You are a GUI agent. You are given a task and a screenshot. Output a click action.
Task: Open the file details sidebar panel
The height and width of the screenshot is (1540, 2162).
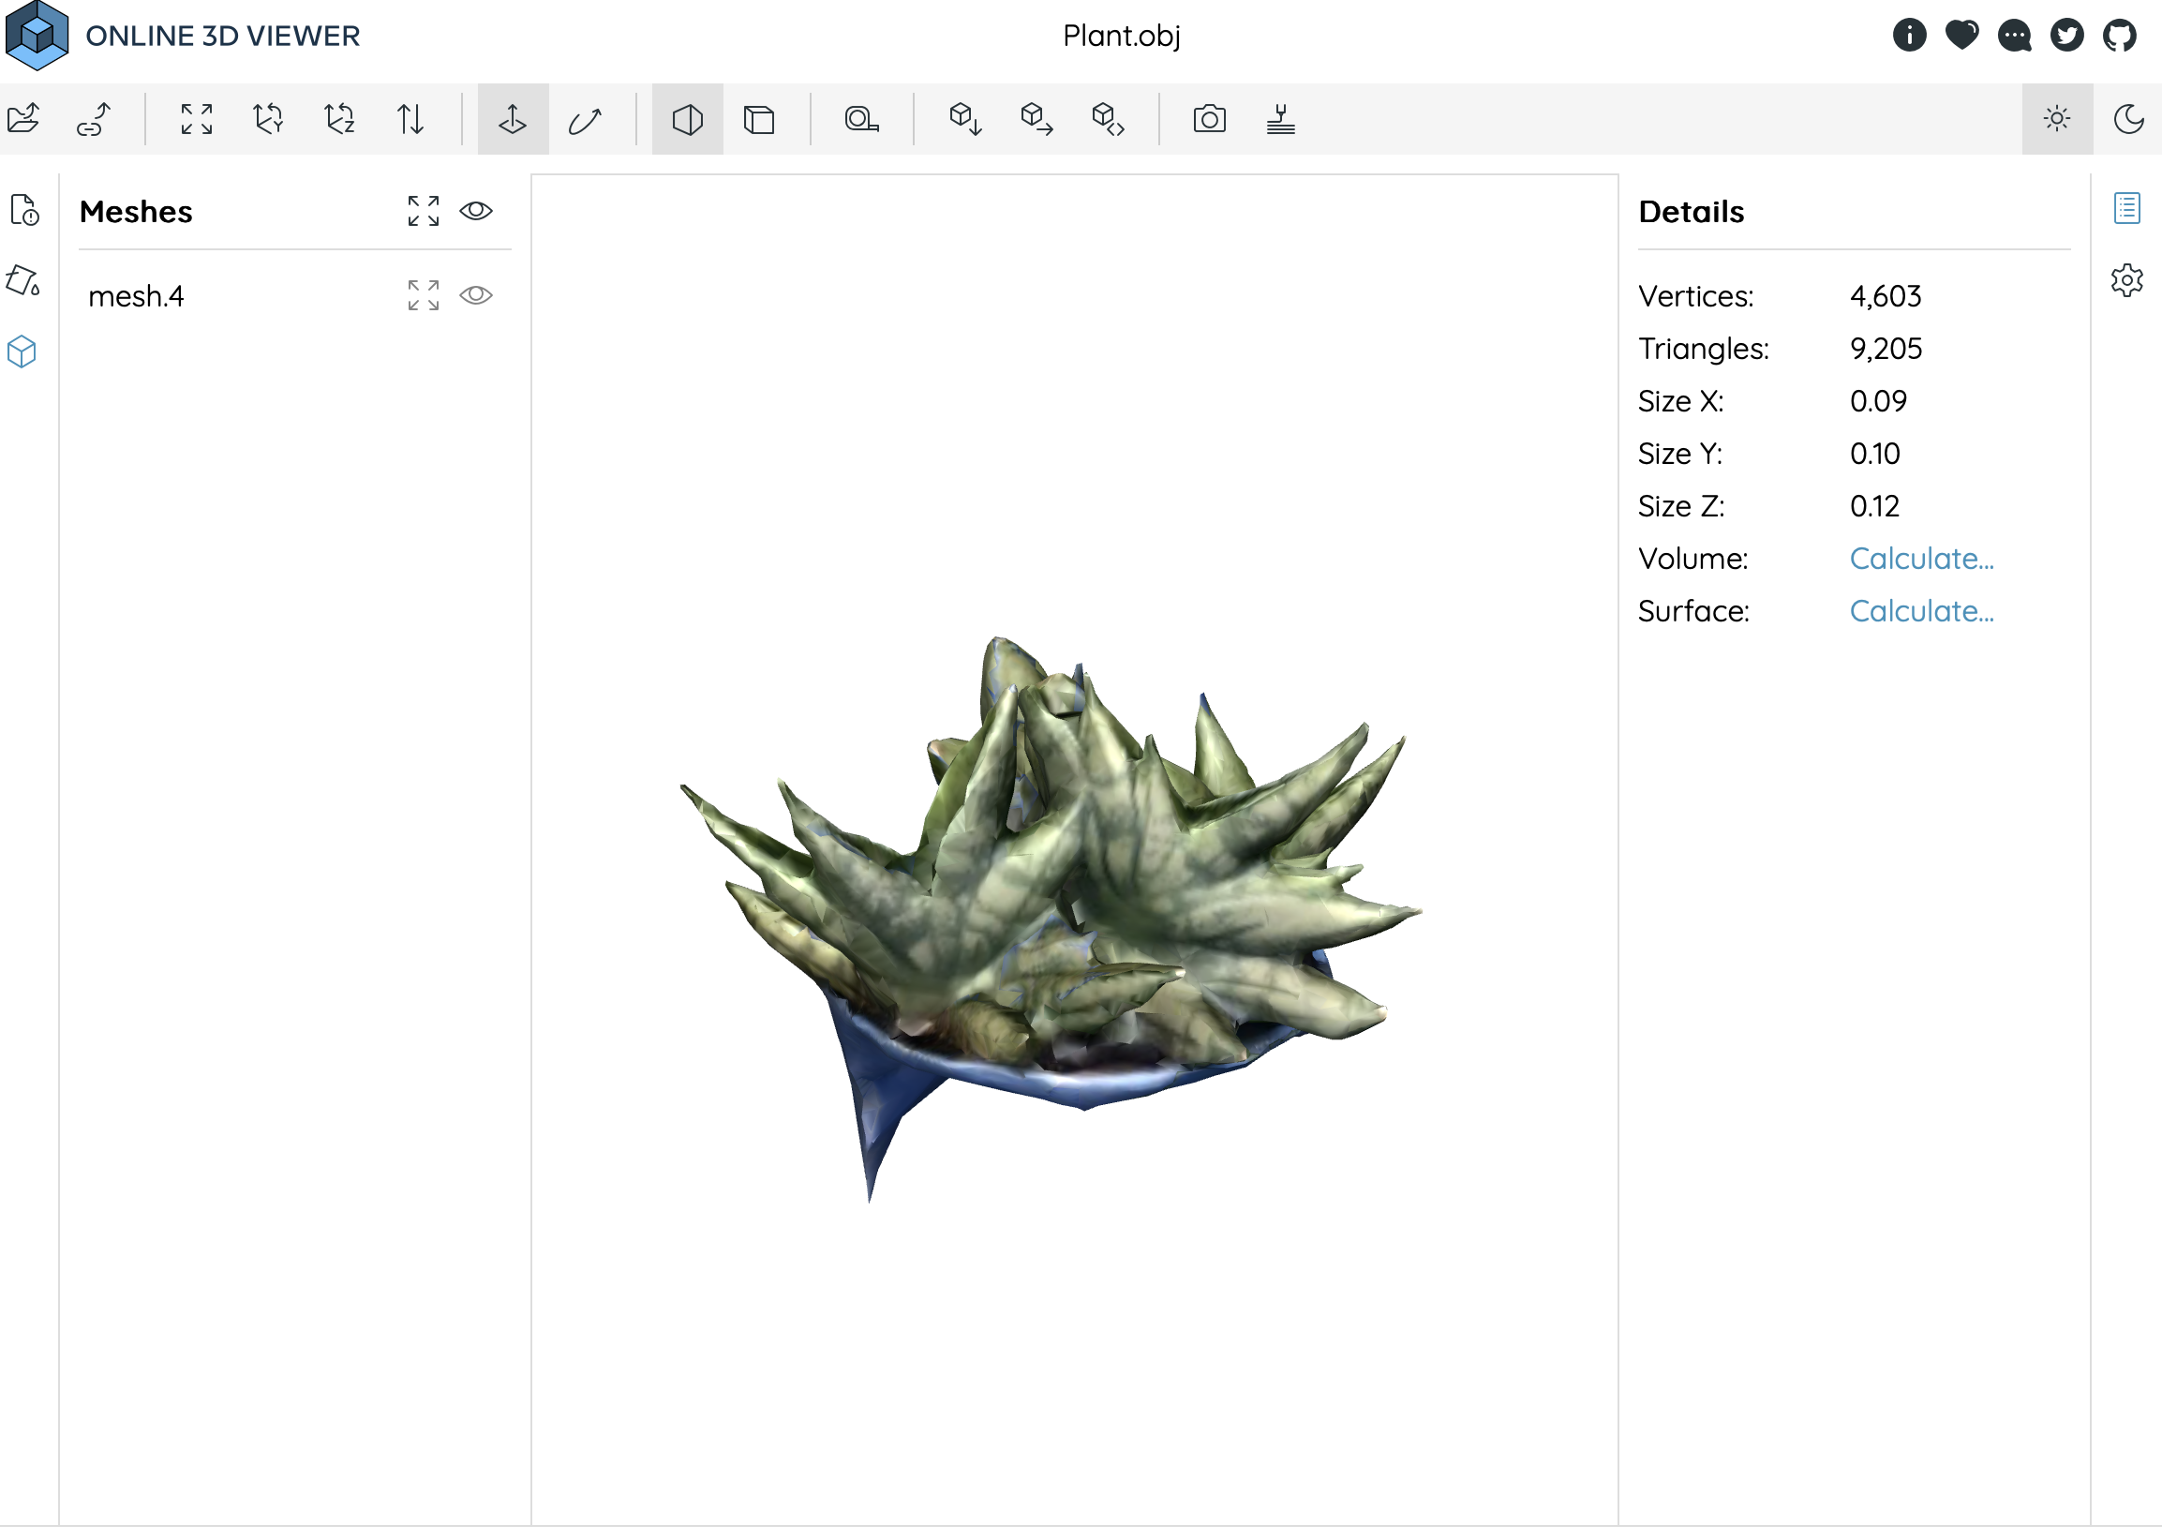coord(23,211)
